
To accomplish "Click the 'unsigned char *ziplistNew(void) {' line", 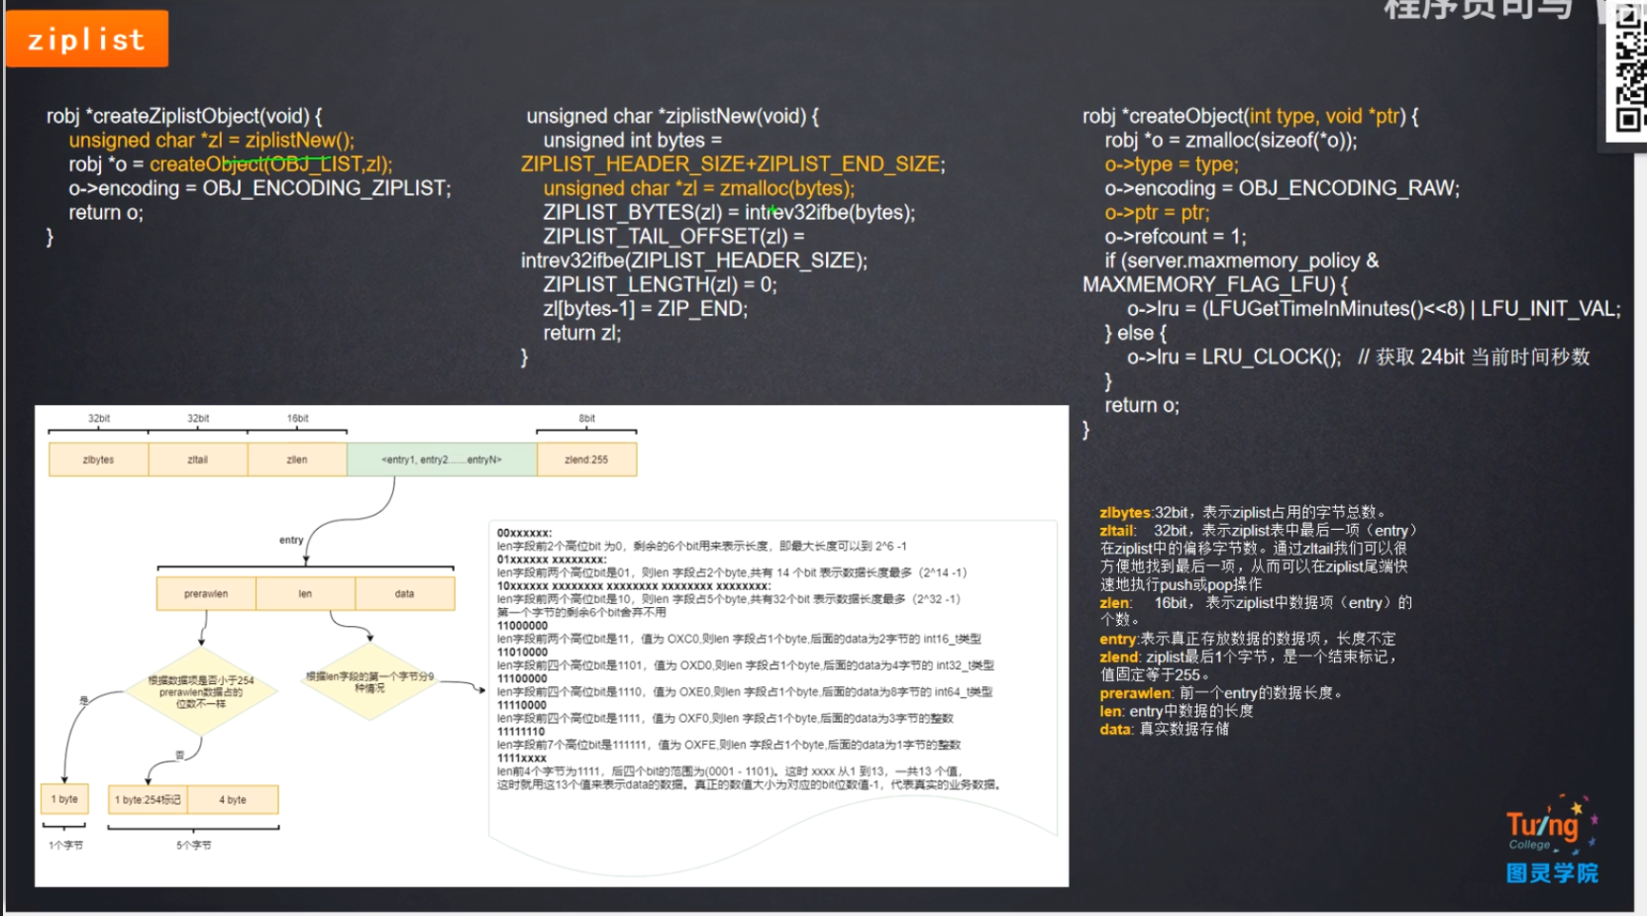I will [x=672, y=117].
